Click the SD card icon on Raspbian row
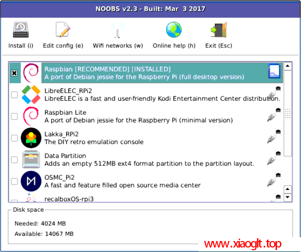 click(x=274, y=71)
